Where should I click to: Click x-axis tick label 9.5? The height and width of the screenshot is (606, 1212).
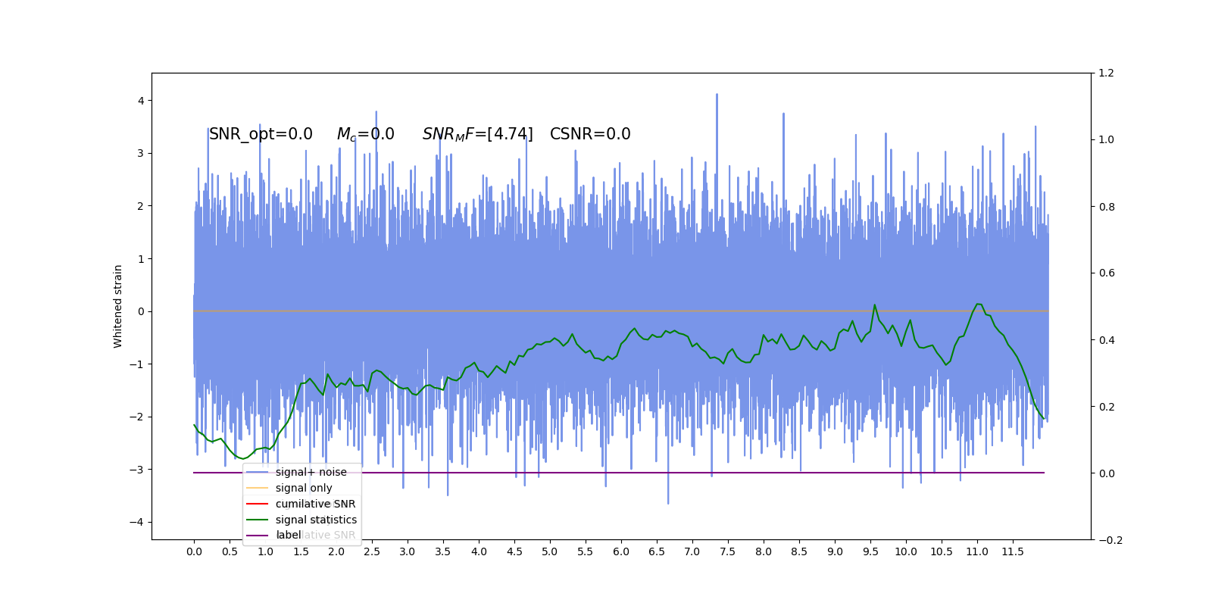pos(870,551)
